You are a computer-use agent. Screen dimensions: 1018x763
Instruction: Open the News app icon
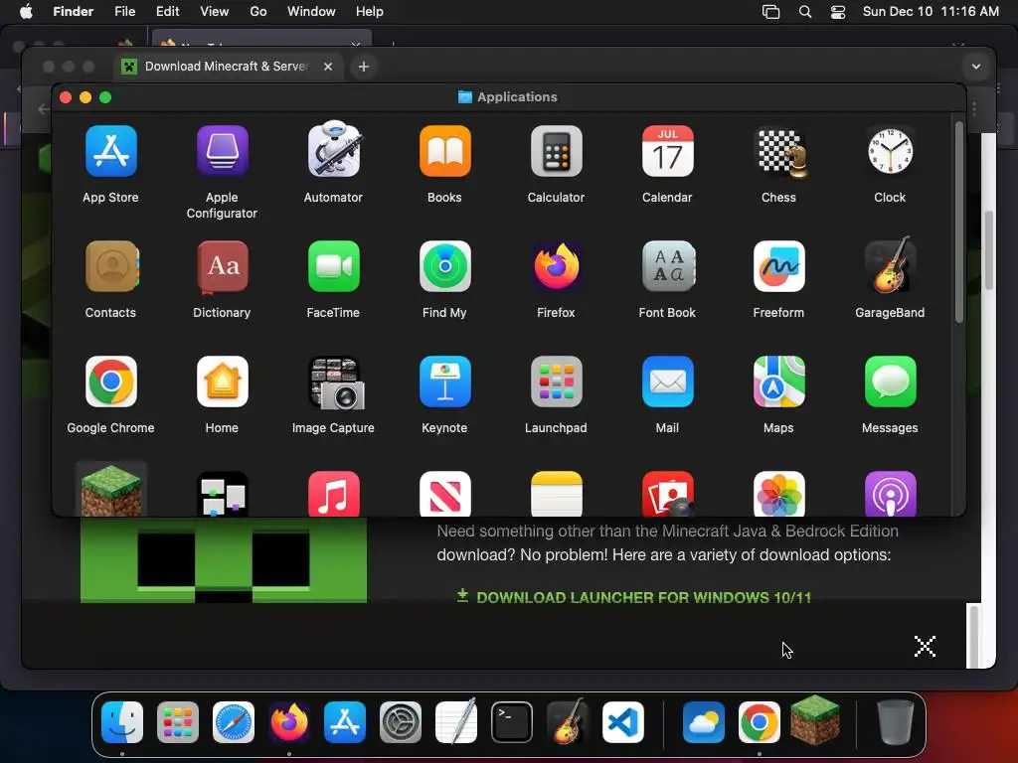point(444,494)
